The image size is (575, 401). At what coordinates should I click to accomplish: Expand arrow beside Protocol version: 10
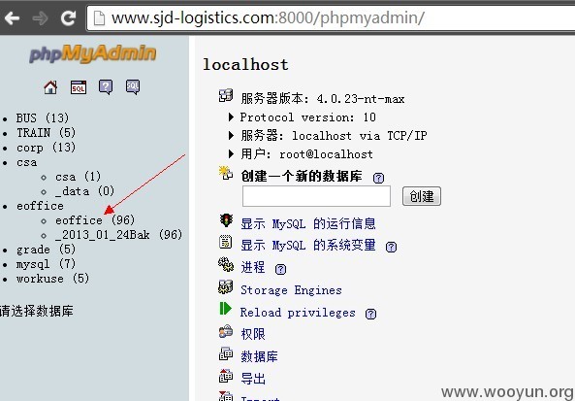pyautogui.click(x=231, y=117)
